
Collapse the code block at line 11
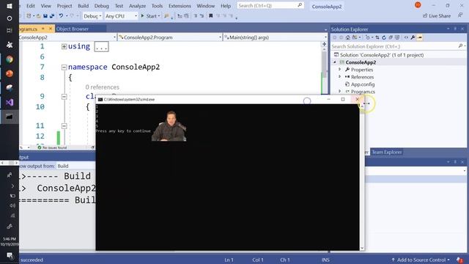pyautogui.click(x=64, y=126)
